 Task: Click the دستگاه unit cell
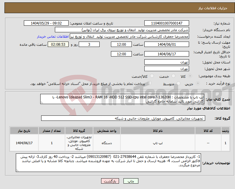click(x=107, y=143)
